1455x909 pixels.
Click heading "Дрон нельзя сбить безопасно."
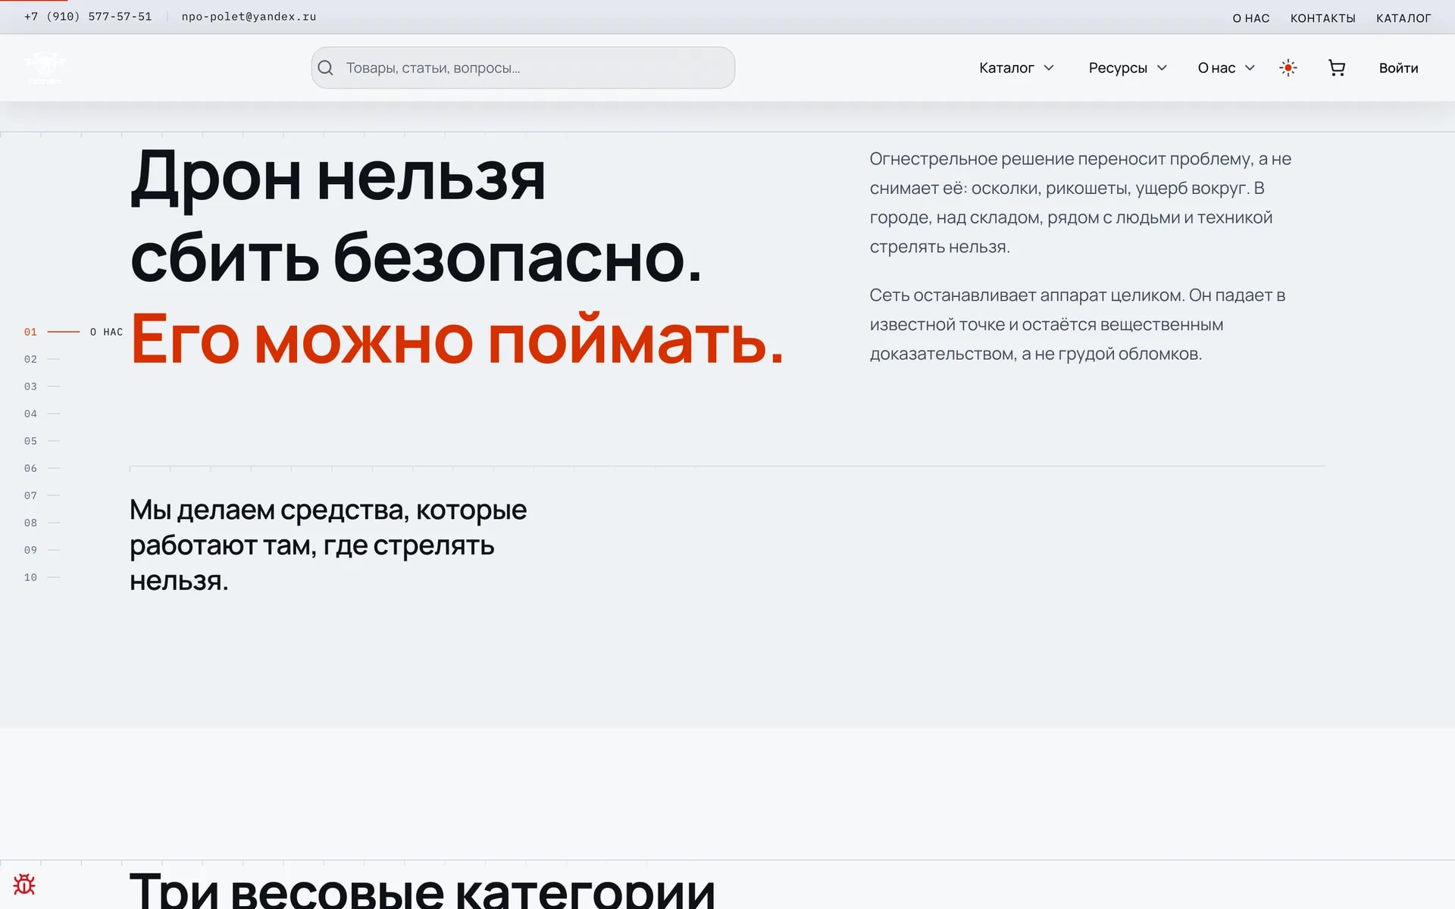[416, 217]
